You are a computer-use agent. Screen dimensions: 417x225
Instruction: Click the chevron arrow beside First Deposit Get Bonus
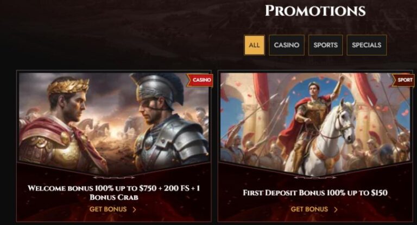(x=336, y=210)
